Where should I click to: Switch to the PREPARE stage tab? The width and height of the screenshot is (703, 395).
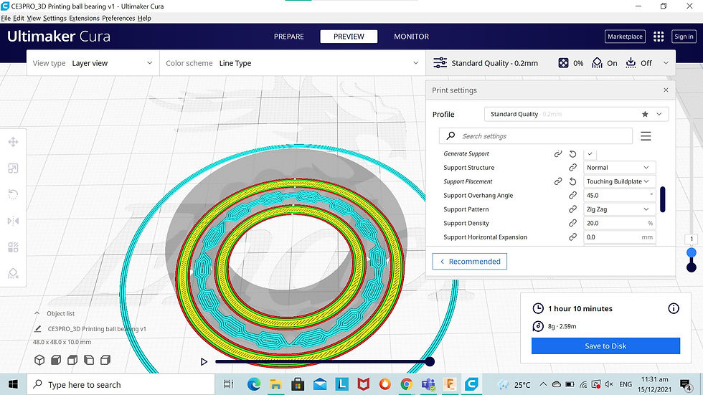288,37
